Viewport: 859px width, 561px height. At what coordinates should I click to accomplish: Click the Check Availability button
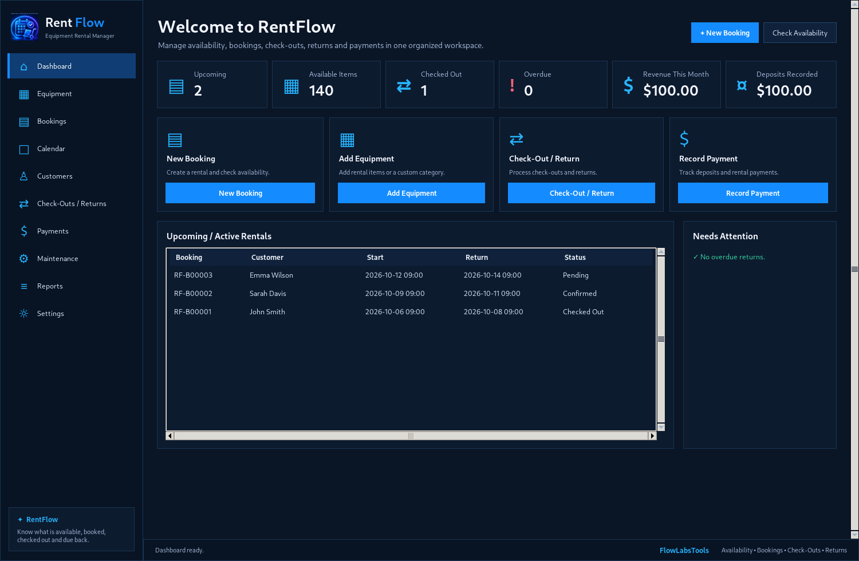pos(799,33)
